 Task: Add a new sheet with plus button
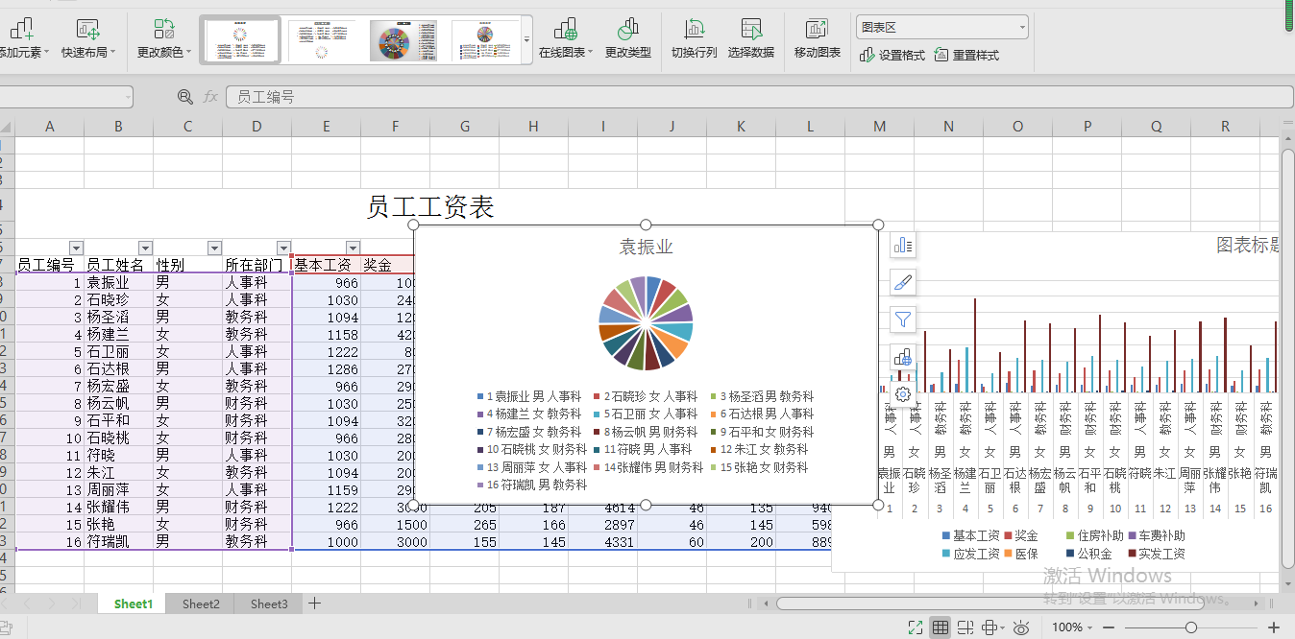314,603
